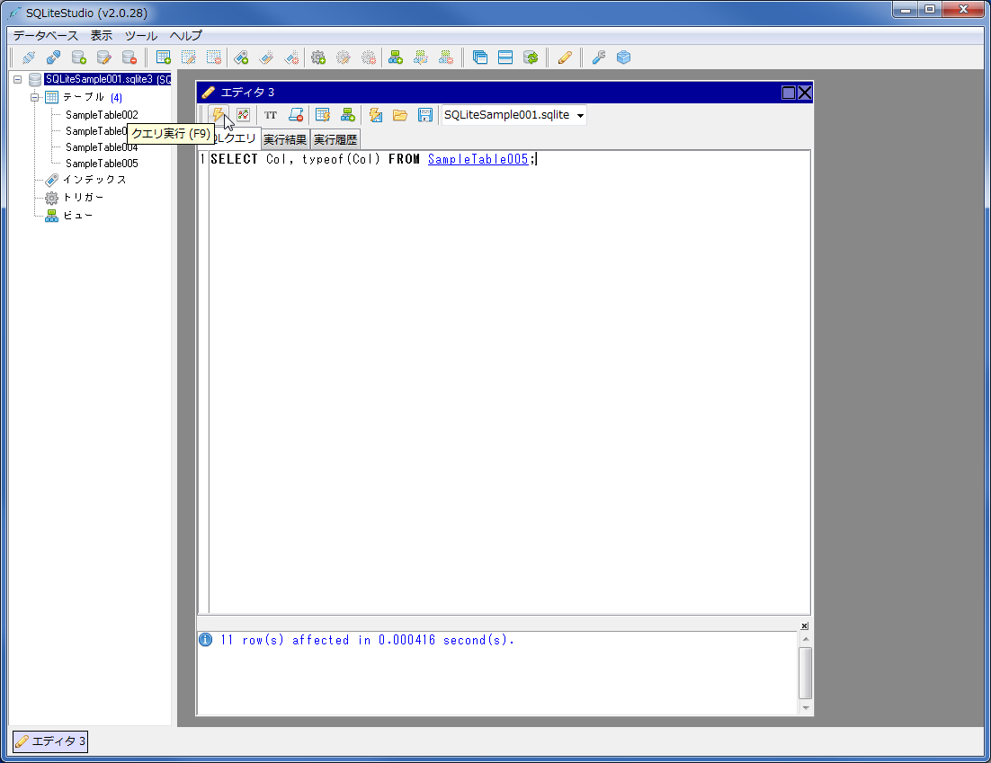991x763 pixels.
Task: Open the ツール menu
Action: click(141, 35)
